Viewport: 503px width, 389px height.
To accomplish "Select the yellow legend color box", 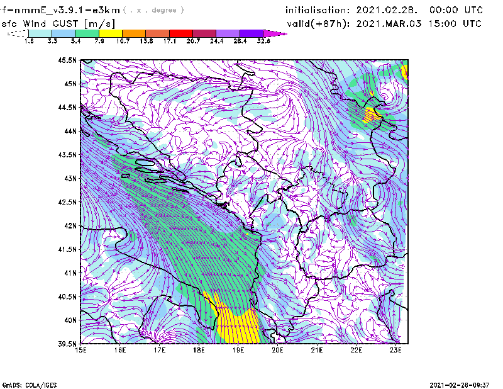I will point(111,33).
